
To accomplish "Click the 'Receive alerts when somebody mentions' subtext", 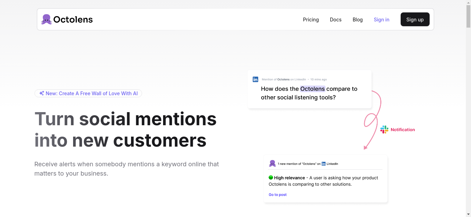I will pyautogui.click(x=127, y=169).
